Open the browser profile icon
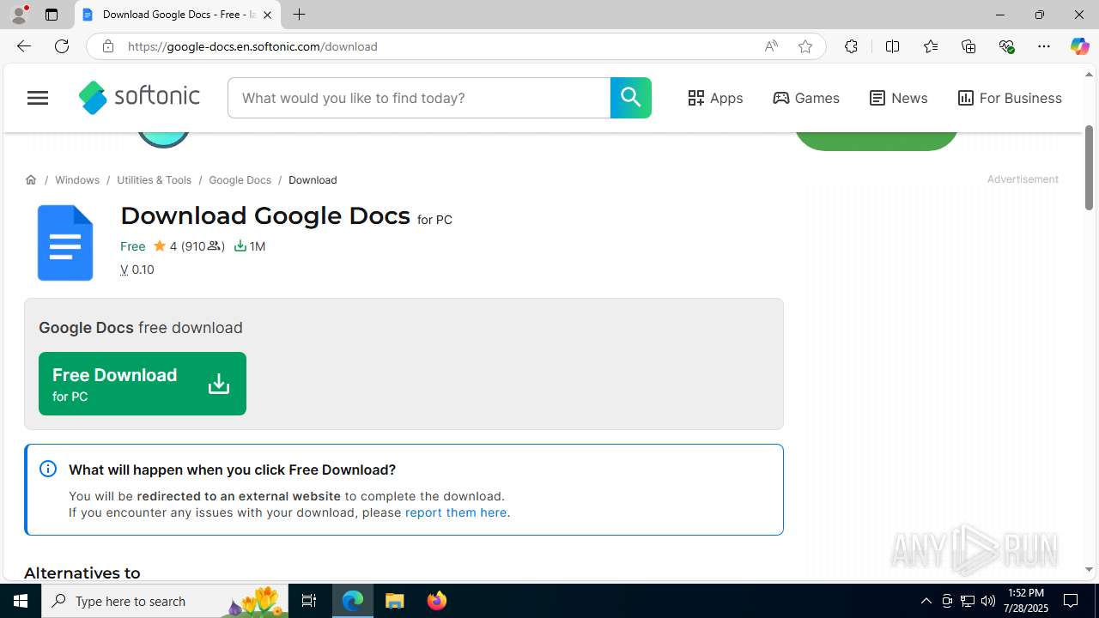The height and width of the screenshot is (618, 1099). (19, 15)
